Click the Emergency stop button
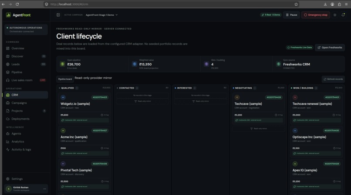The width and height of the screenshot is (351, 195). click(x=316, y=15)
